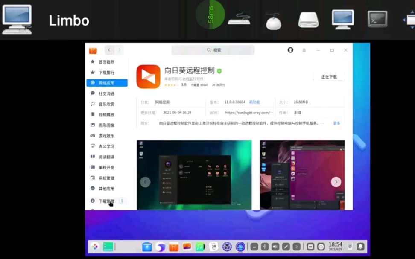Image resolution: width=415 pixels, height=259 pixels.
Task: Open the Calendar app from the dock
Action: [x=213, y=247]
